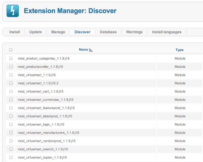Click Module type in mod_product_categories row

click(180, 58)
